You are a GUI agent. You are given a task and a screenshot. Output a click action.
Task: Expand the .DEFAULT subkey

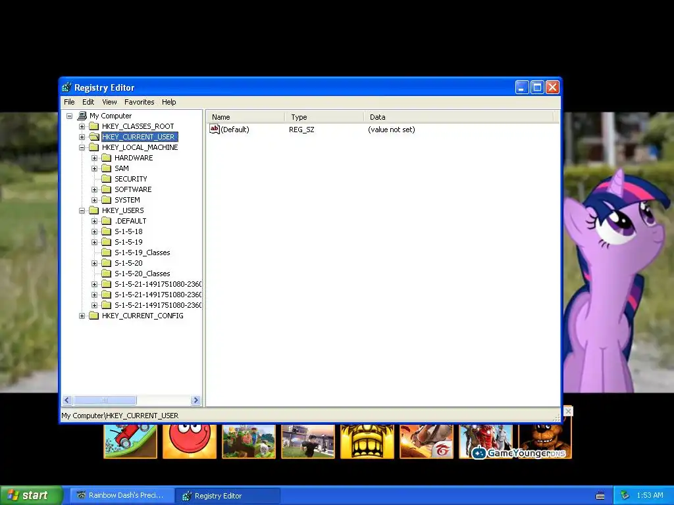(95, 221)
